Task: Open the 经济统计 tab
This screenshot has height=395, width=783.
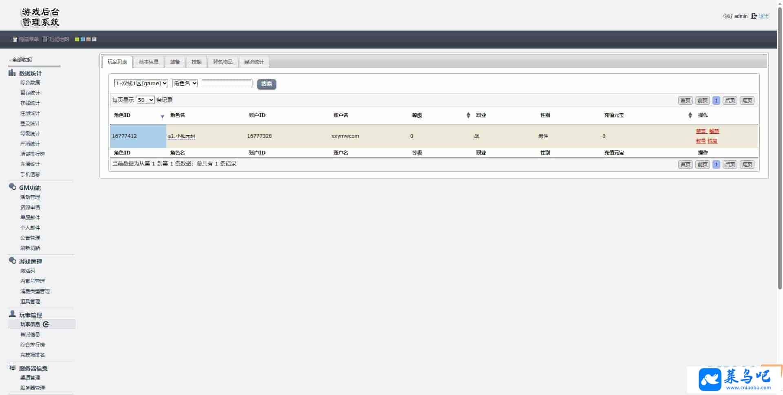Action: tap(254, 62)
